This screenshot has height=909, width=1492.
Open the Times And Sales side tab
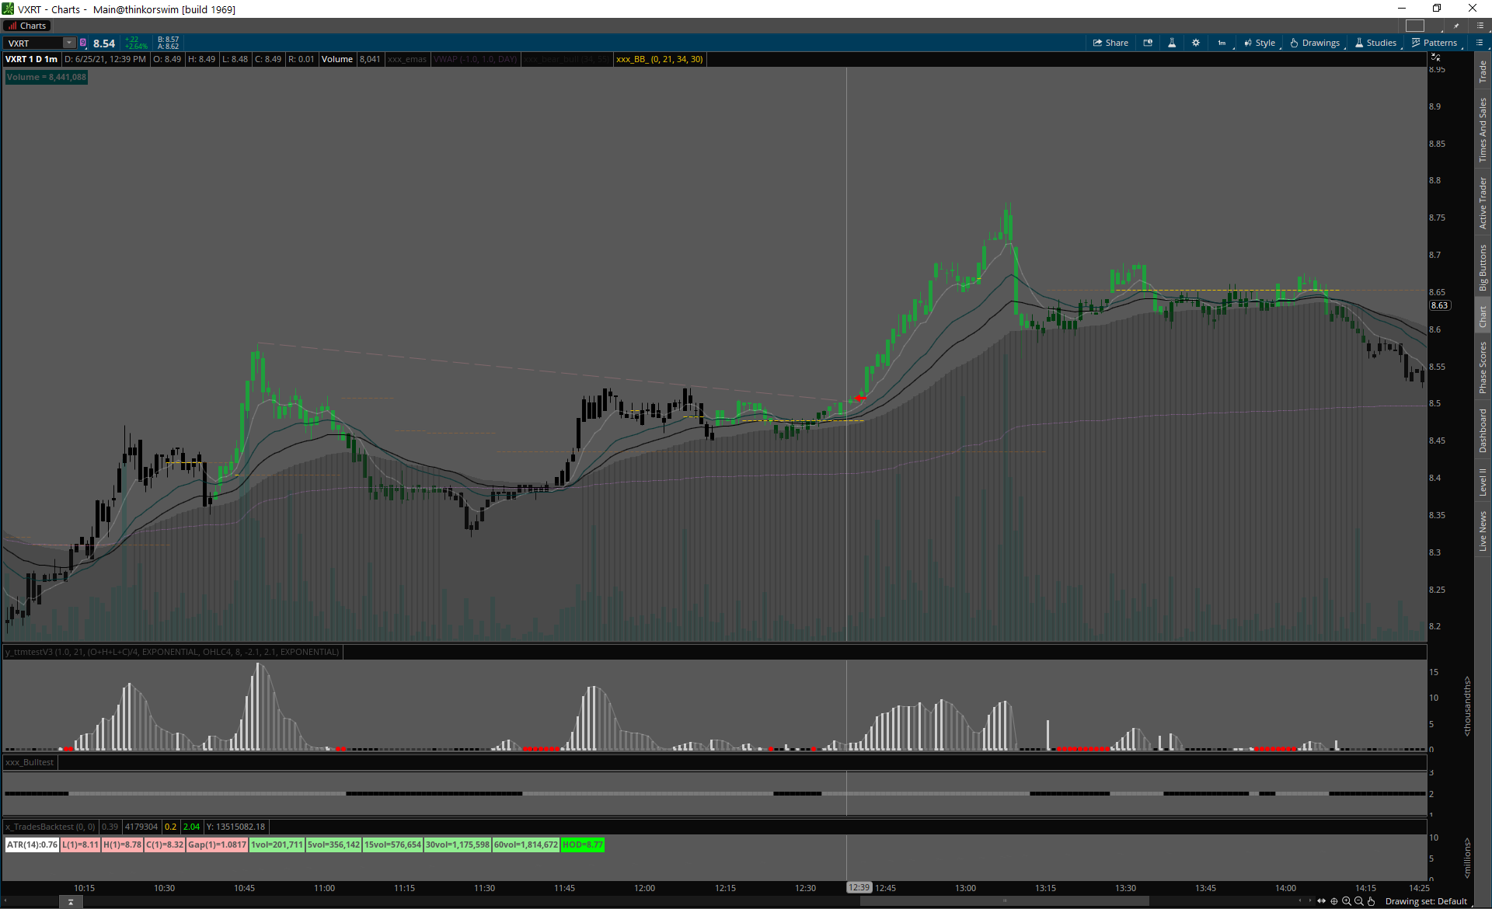click(1483, 129)
